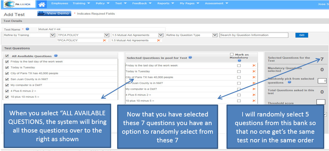The width and height of the screenshot is (329, 151).
Task: Uncheck available question Today is Tuesday
Action: coord(7,68)
